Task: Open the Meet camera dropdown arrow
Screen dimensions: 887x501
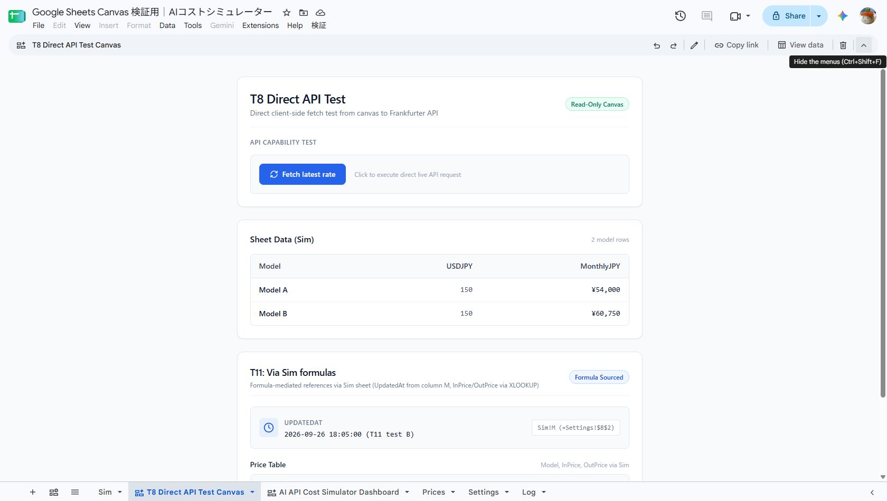Action: click(x=748, y=16)
